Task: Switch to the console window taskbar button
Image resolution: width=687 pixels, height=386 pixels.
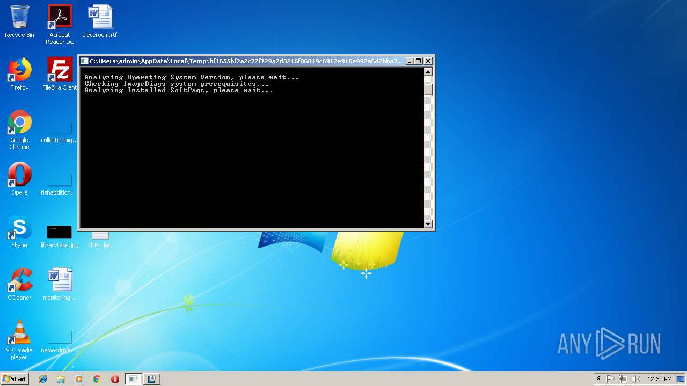Action: pyautogui.click(x=133, y=379)
